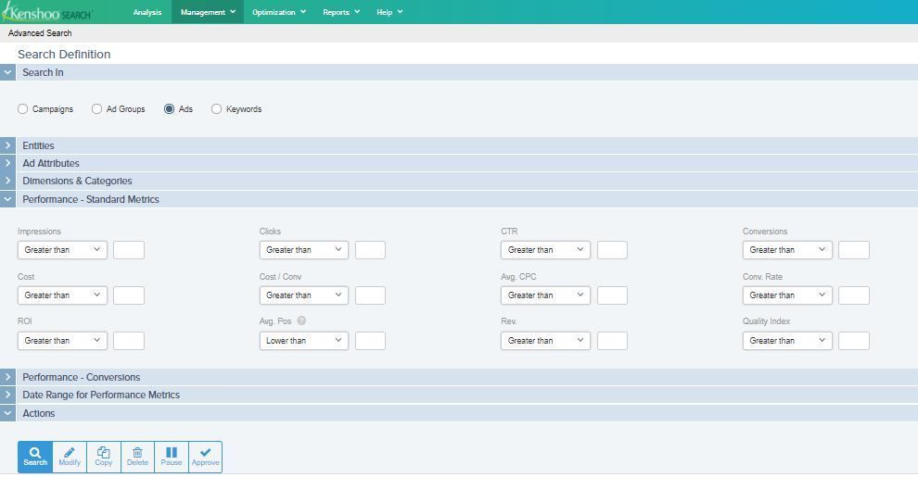This screenshot has width=918, height=477.
Task: Click the Conversions value field
Action: point(854,249)
